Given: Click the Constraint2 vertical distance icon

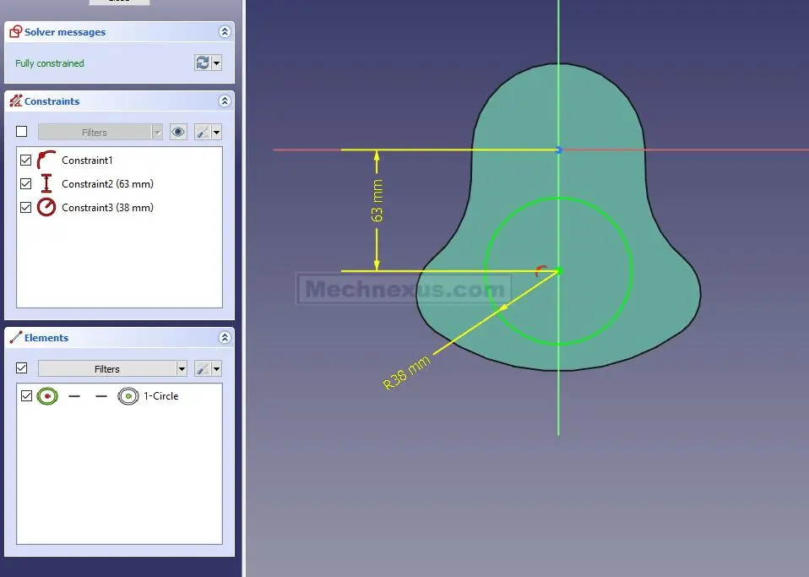Looking at the screenshot, I should click(46, 183).
